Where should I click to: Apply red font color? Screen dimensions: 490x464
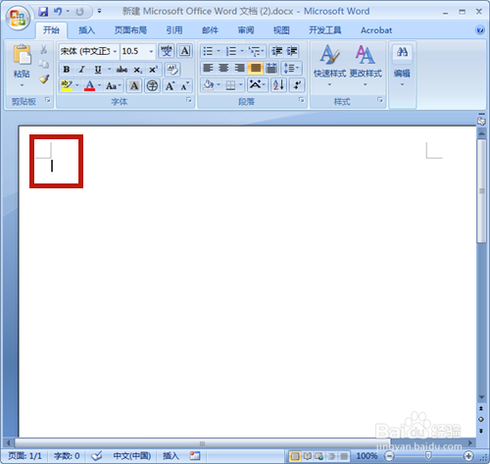click(89, 85)
